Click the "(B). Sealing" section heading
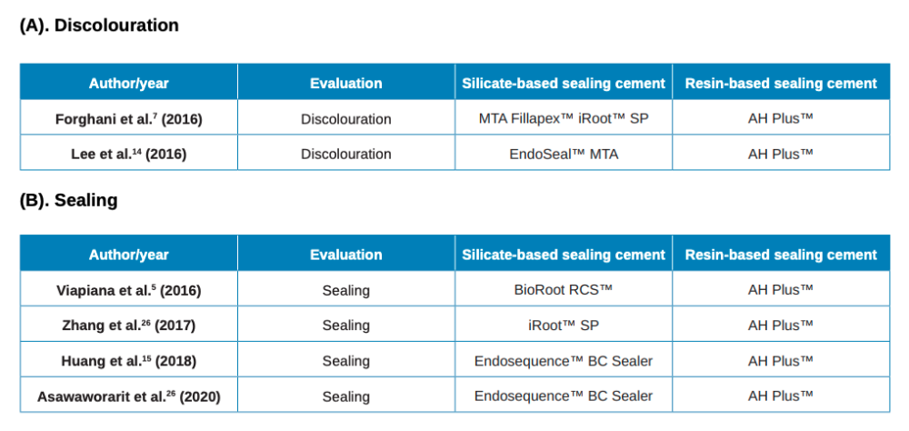The image size is (909, 431). pyautogui.click(x=68, y=200)
